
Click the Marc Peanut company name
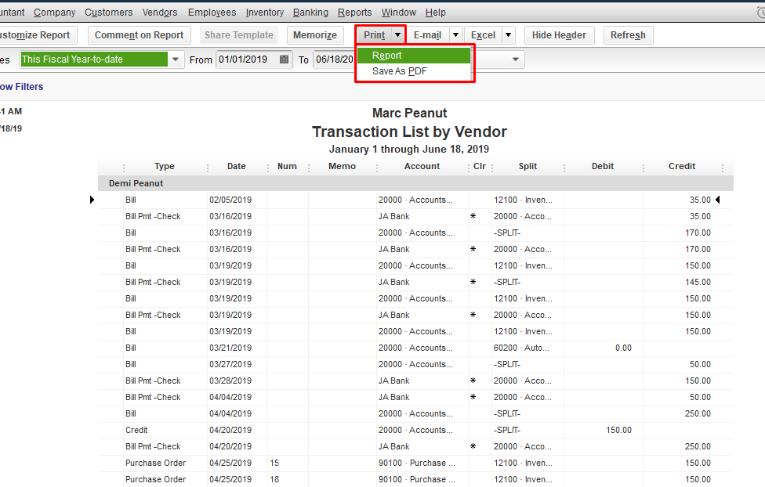pyautogui.click(x=409, y=113)
